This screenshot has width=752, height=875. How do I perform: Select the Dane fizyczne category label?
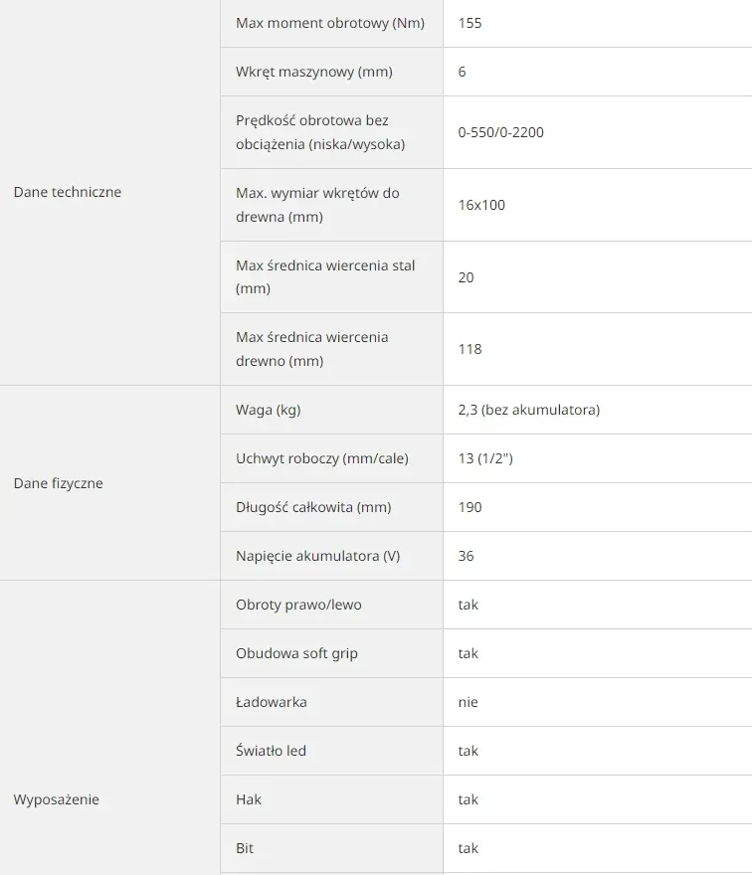(x=58, y=483)
